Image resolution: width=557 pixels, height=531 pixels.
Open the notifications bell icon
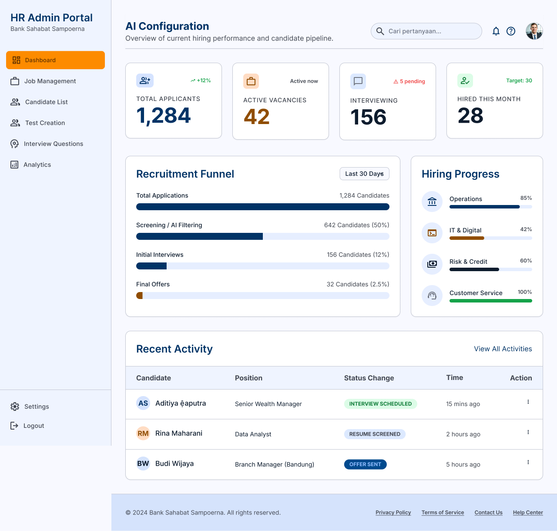click(x=496, y=31)
